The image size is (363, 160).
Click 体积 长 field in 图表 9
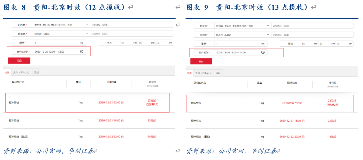310,44
